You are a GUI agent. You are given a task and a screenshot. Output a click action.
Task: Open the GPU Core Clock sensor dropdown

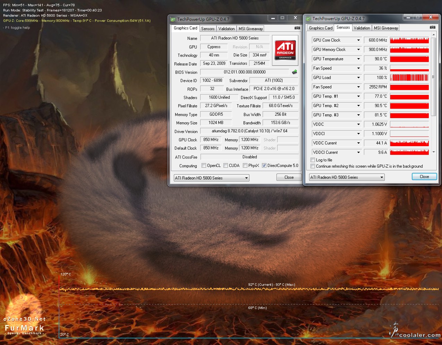pos(358,40)
